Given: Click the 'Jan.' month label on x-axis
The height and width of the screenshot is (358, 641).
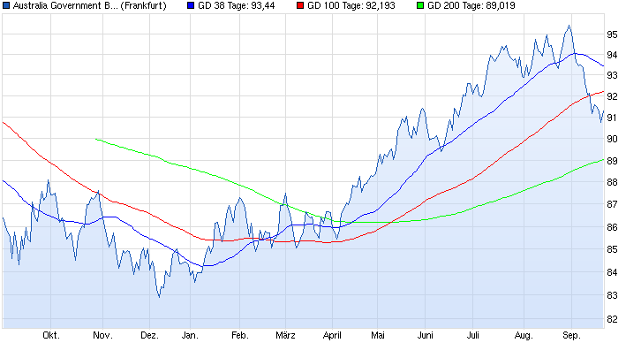Looking at the screenshot, I should point(189,336).
